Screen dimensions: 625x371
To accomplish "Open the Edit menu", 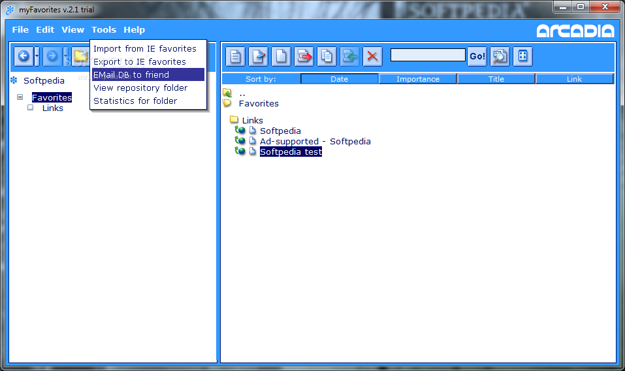I will pos(45,30).
